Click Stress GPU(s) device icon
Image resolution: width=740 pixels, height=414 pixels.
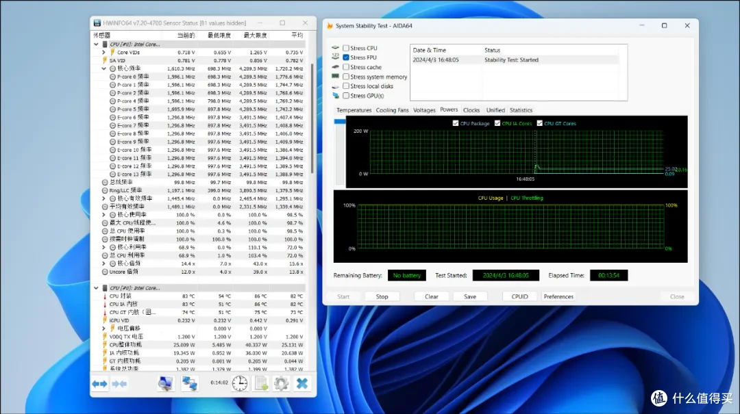(x=336, y=96)
